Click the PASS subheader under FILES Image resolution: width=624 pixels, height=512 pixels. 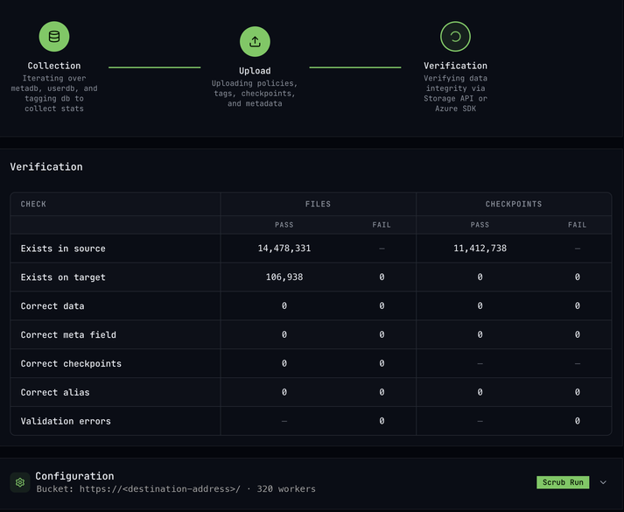(284, 225)
